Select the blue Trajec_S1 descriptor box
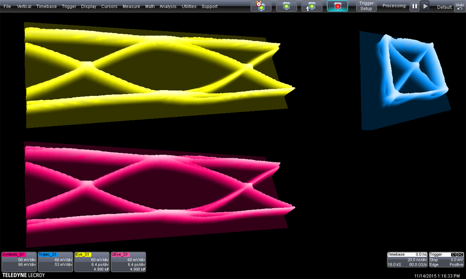466x279 pixels. (56, 262)
